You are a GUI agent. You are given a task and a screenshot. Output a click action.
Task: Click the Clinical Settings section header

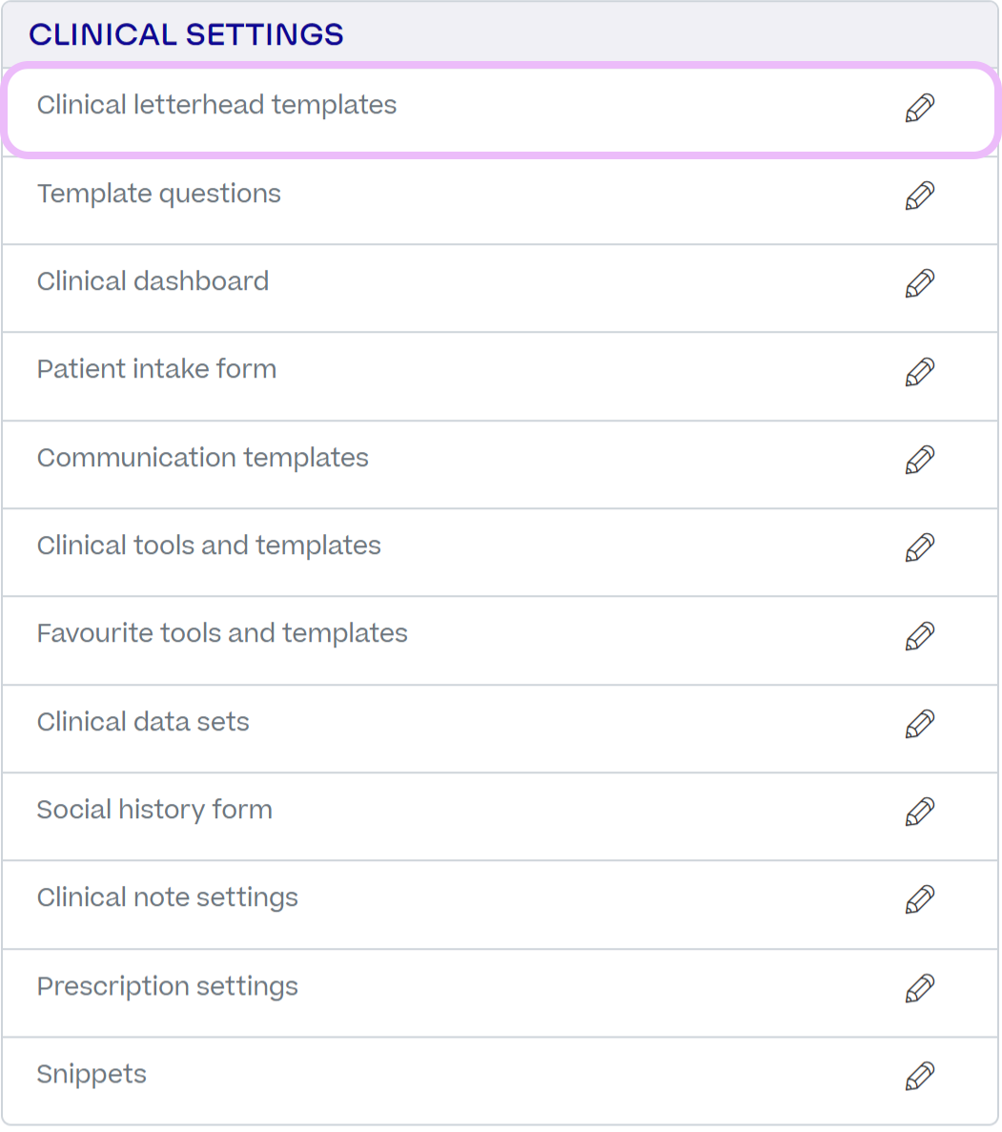[186, 34]
